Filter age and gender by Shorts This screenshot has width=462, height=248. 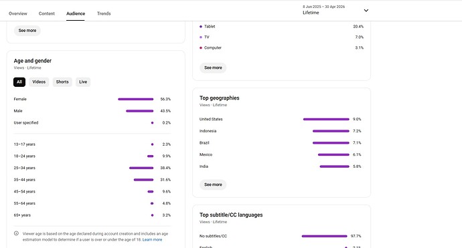(x=62, y=82)
